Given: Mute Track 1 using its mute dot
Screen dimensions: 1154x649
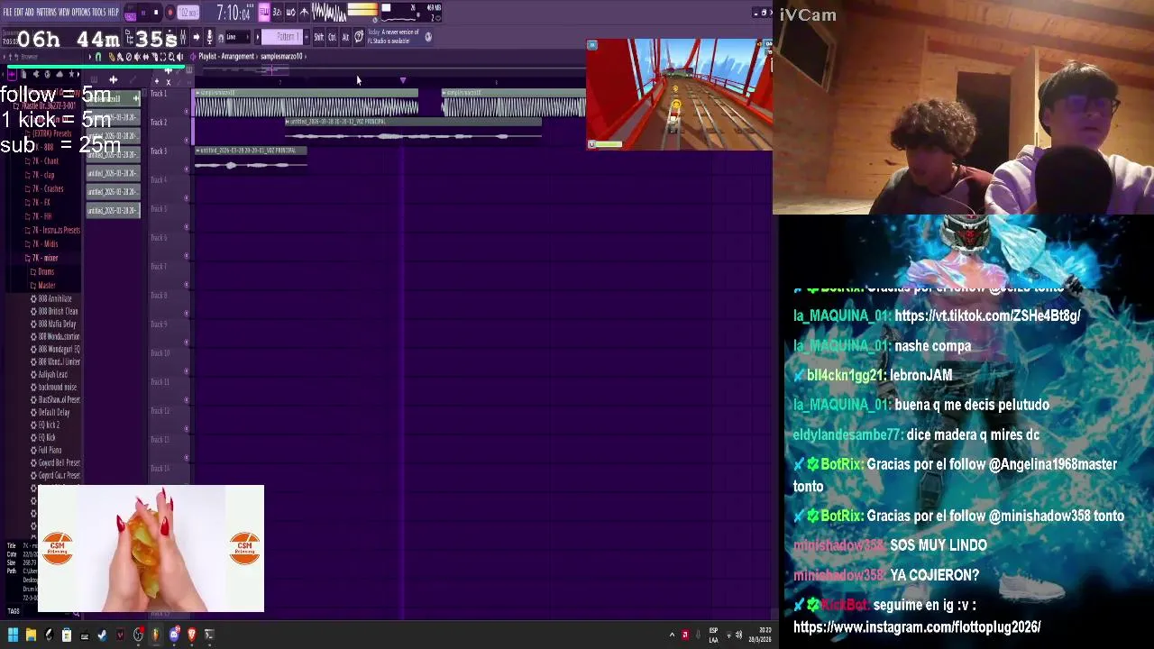Looking at the screenshot, I should pos(187,112).
